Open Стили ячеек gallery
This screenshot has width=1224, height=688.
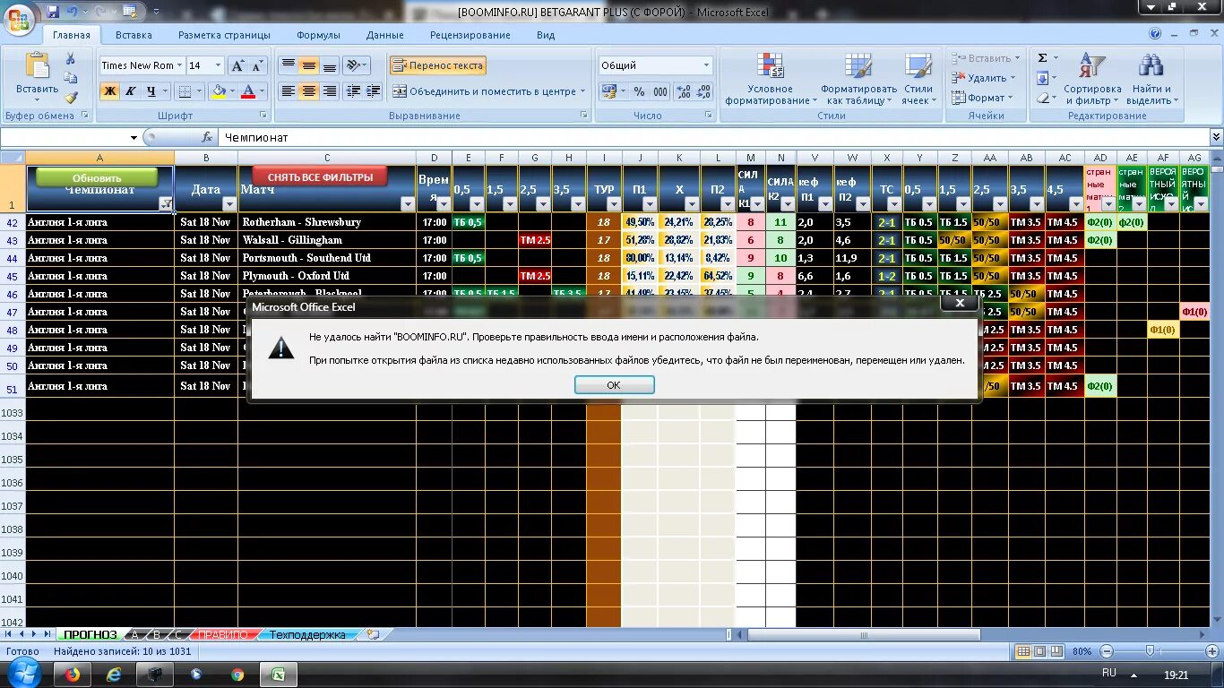tap(918, 79)
